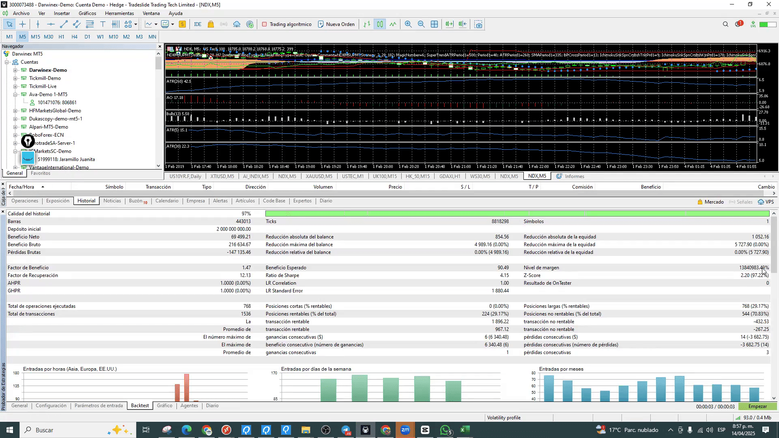Screen dimensions: 779x438
Task: Activate the crosshair tool
Action: click(22, 24)
